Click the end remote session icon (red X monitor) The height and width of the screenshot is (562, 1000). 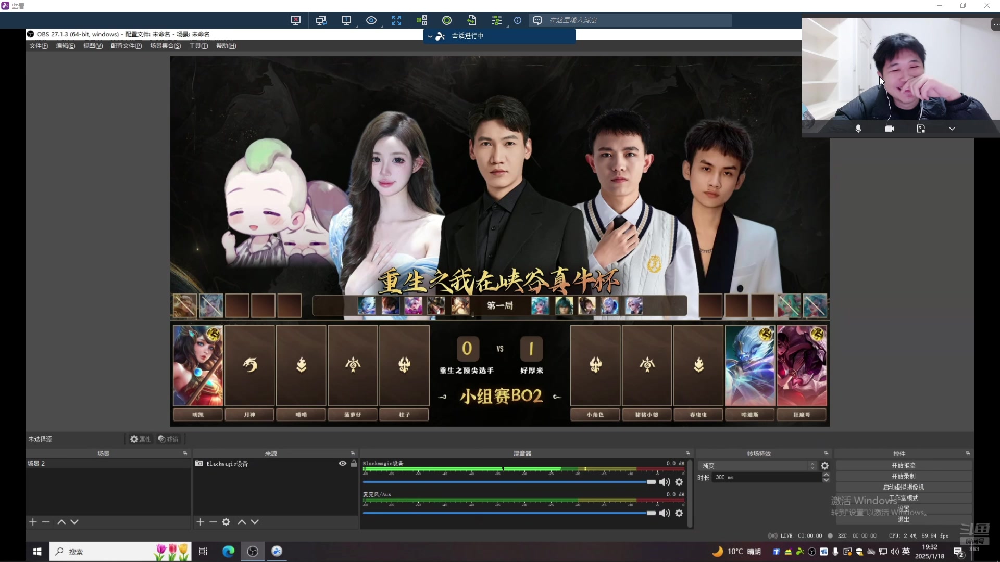point(296,20)
